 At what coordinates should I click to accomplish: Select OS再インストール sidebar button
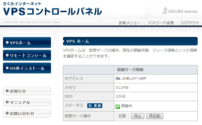tap(27, 68)
